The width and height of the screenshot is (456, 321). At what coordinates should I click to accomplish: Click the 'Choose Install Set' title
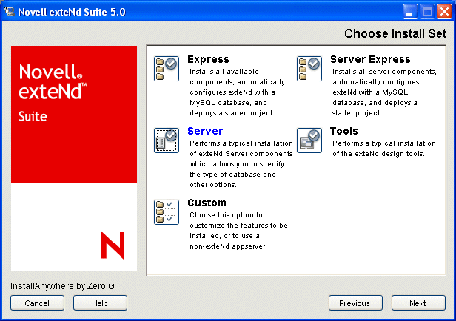pos(395,33)
